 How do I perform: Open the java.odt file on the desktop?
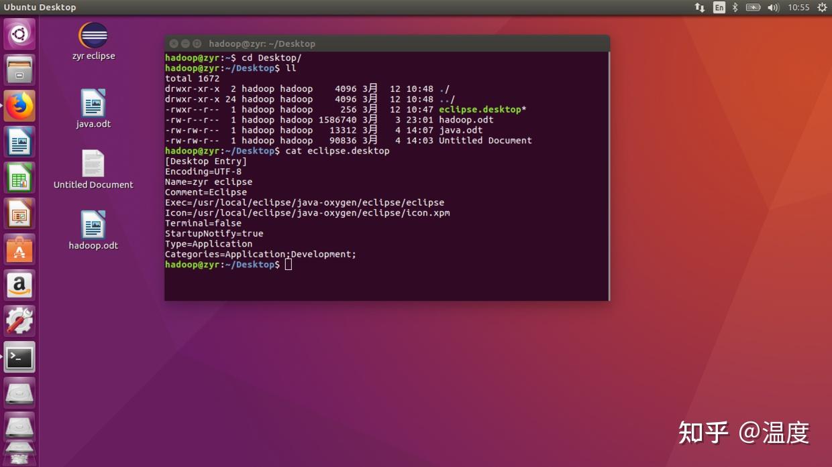93,104
